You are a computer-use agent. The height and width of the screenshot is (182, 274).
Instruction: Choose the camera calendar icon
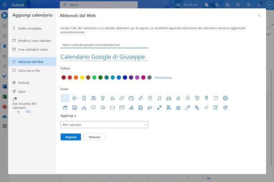click(93, 98)
